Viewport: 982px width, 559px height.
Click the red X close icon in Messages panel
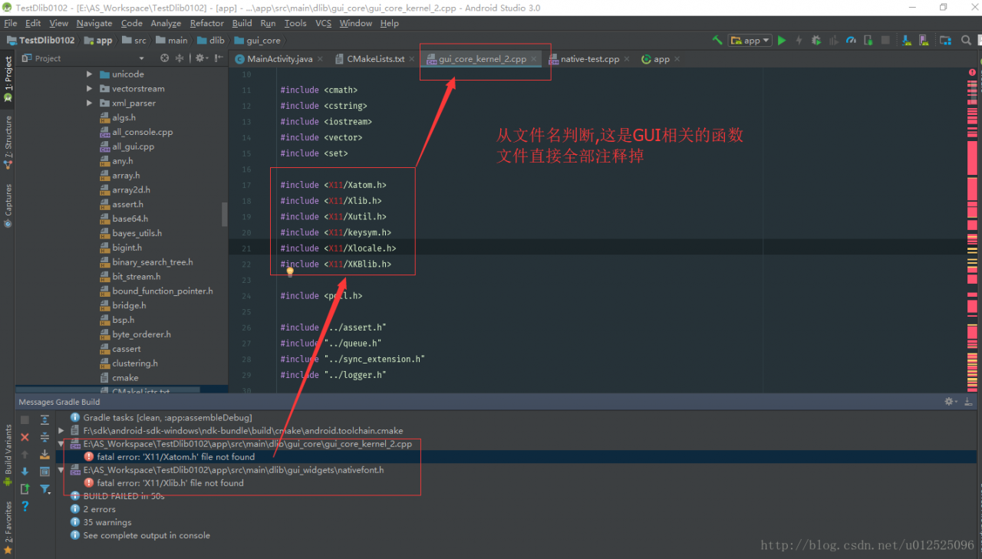pyautogui.click(x=25, y=437)
